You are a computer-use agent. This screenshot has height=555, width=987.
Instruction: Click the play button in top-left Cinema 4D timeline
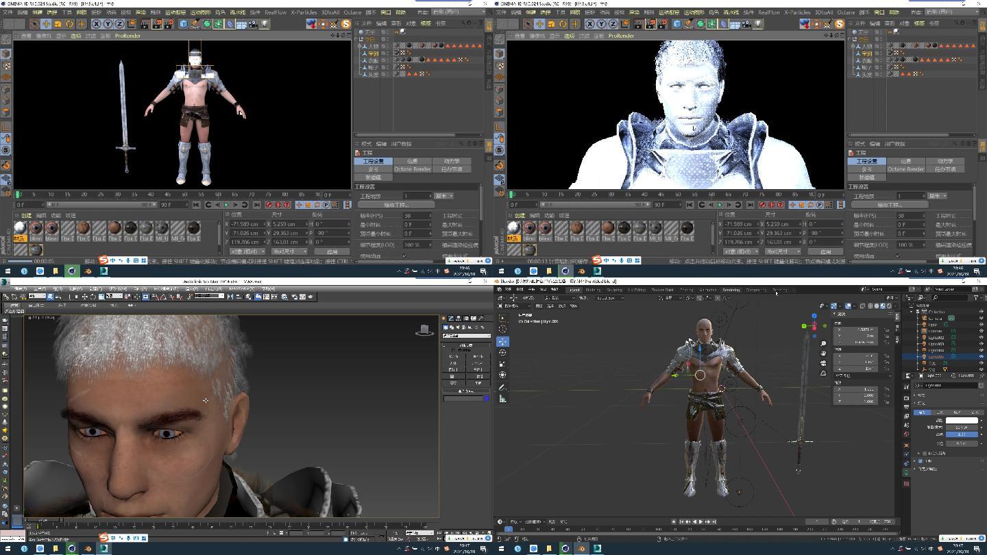coord(226,204)
